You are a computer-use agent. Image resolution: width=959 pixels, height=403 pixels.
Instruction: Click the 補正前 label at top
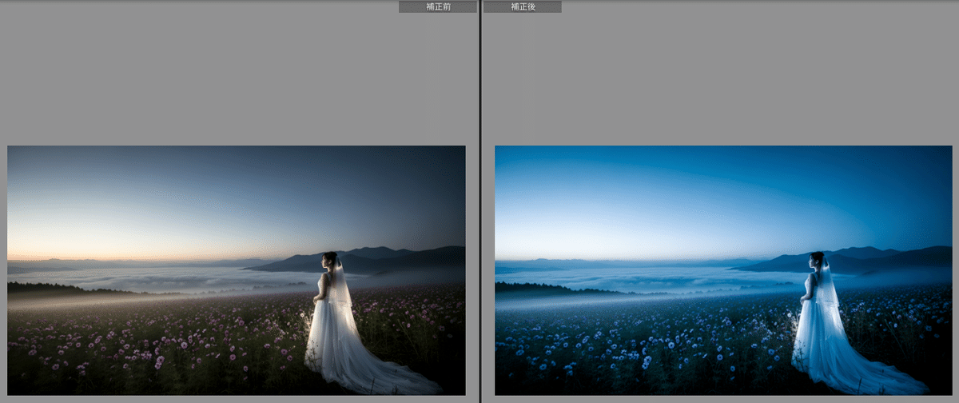(437, 6)
